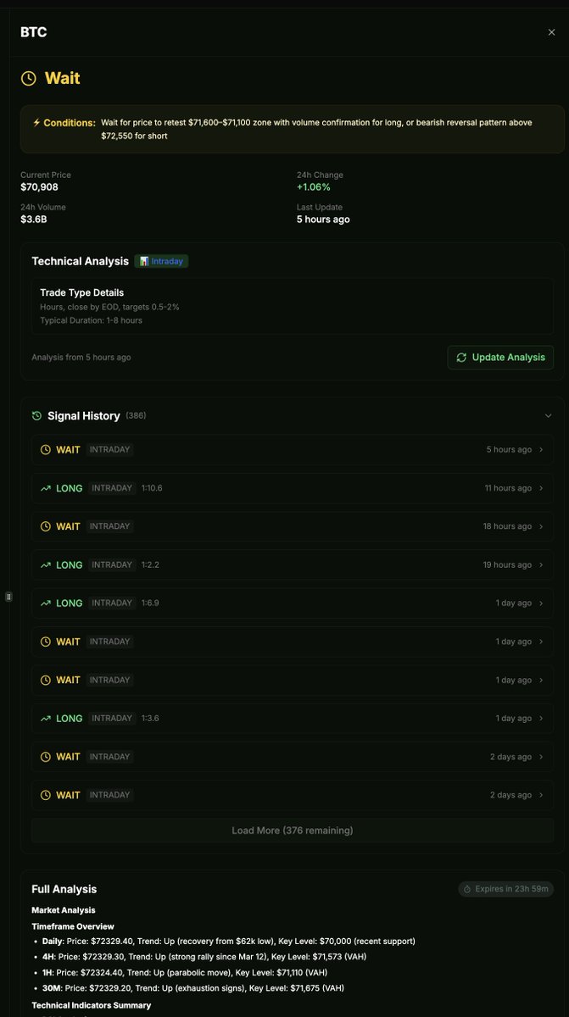Click the lightning bolt Conditions icon
569x1017 pixels.
(36, 123)
